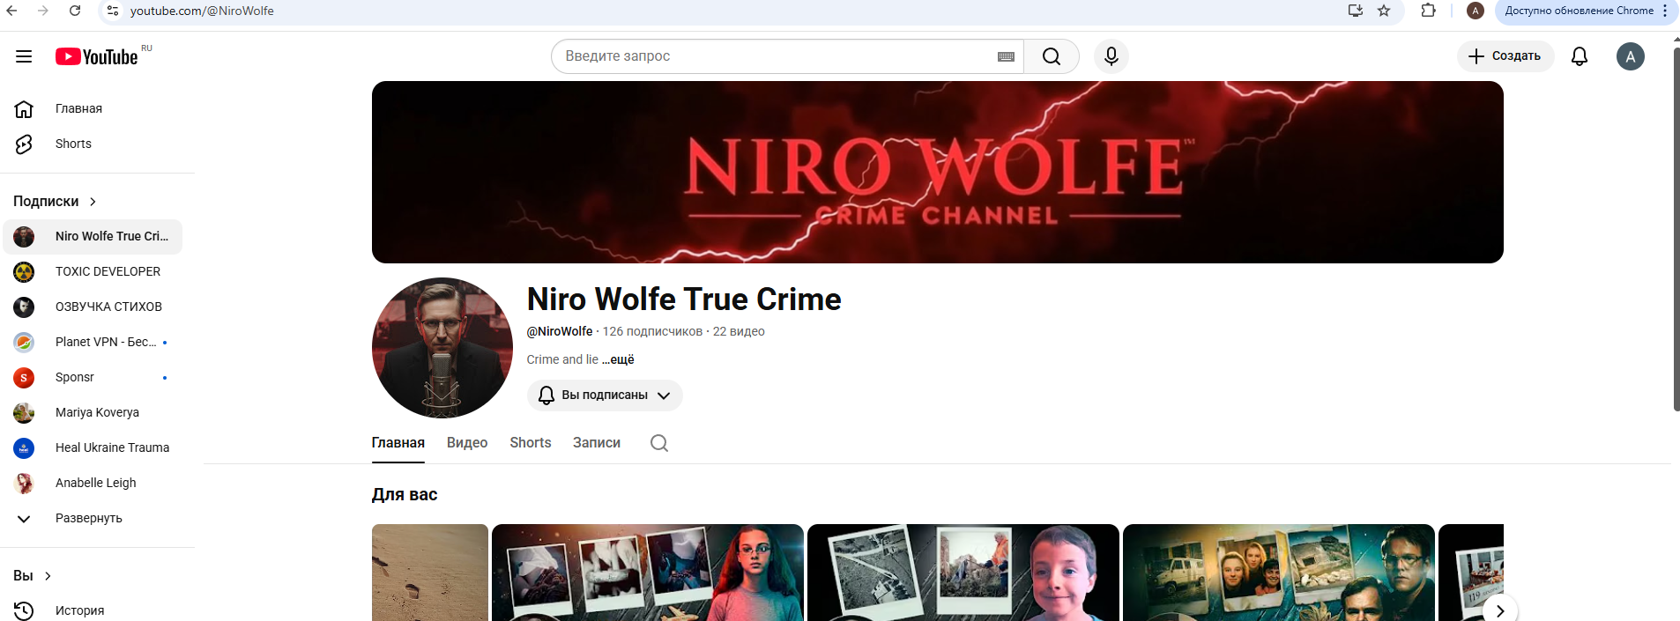Open the subscribed notification dropdown
Image resolution: width=1680 pixels, height=621 pixels.
(x=605, y=396)
